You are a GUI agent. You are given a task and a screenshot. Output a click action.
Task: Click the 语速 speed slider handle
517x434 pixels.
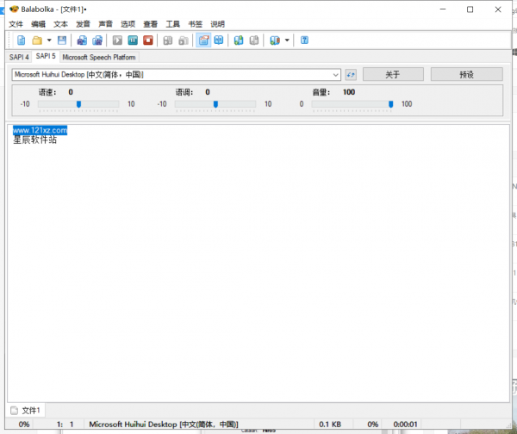78,104
